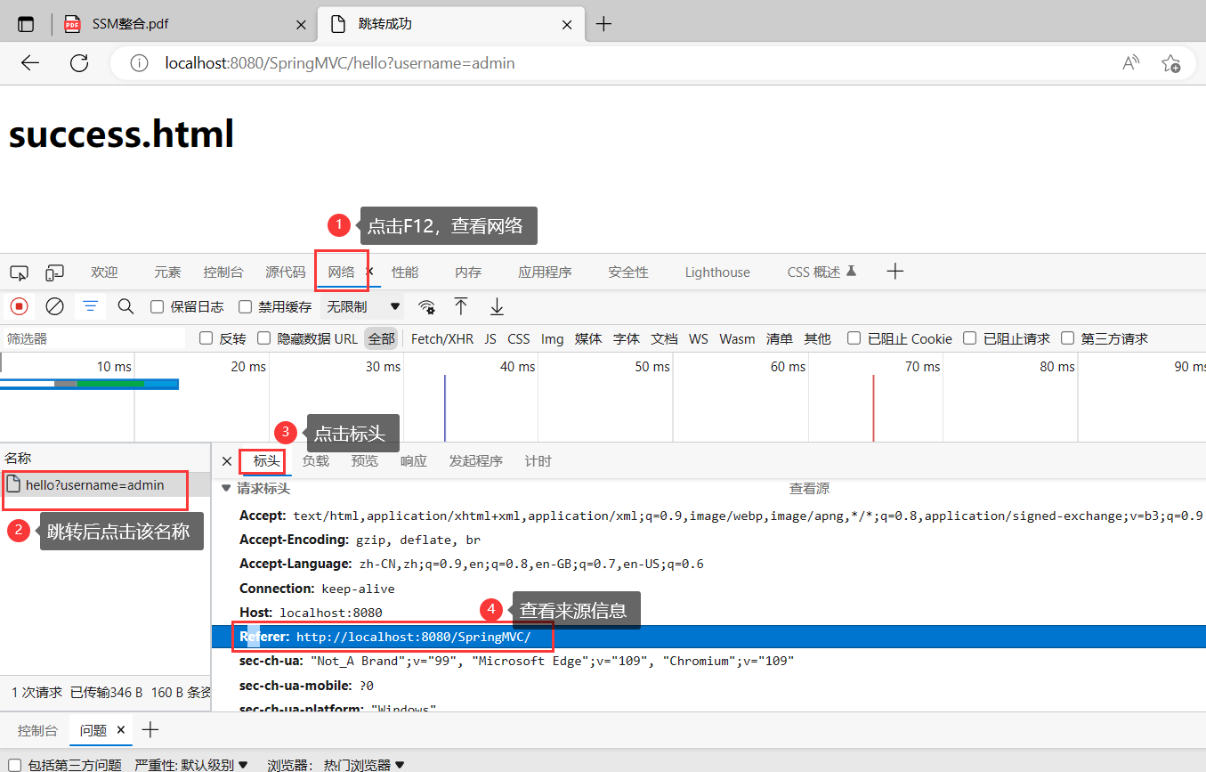Select the 网络 DevTools tab
Image resolution: width=1206 pixels, height=772 pixels.
[x=341, y=272]
